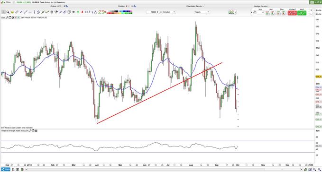322x172 pixels.
Task: Pick the horizontal line drawing tool
Action: point(30,12)
